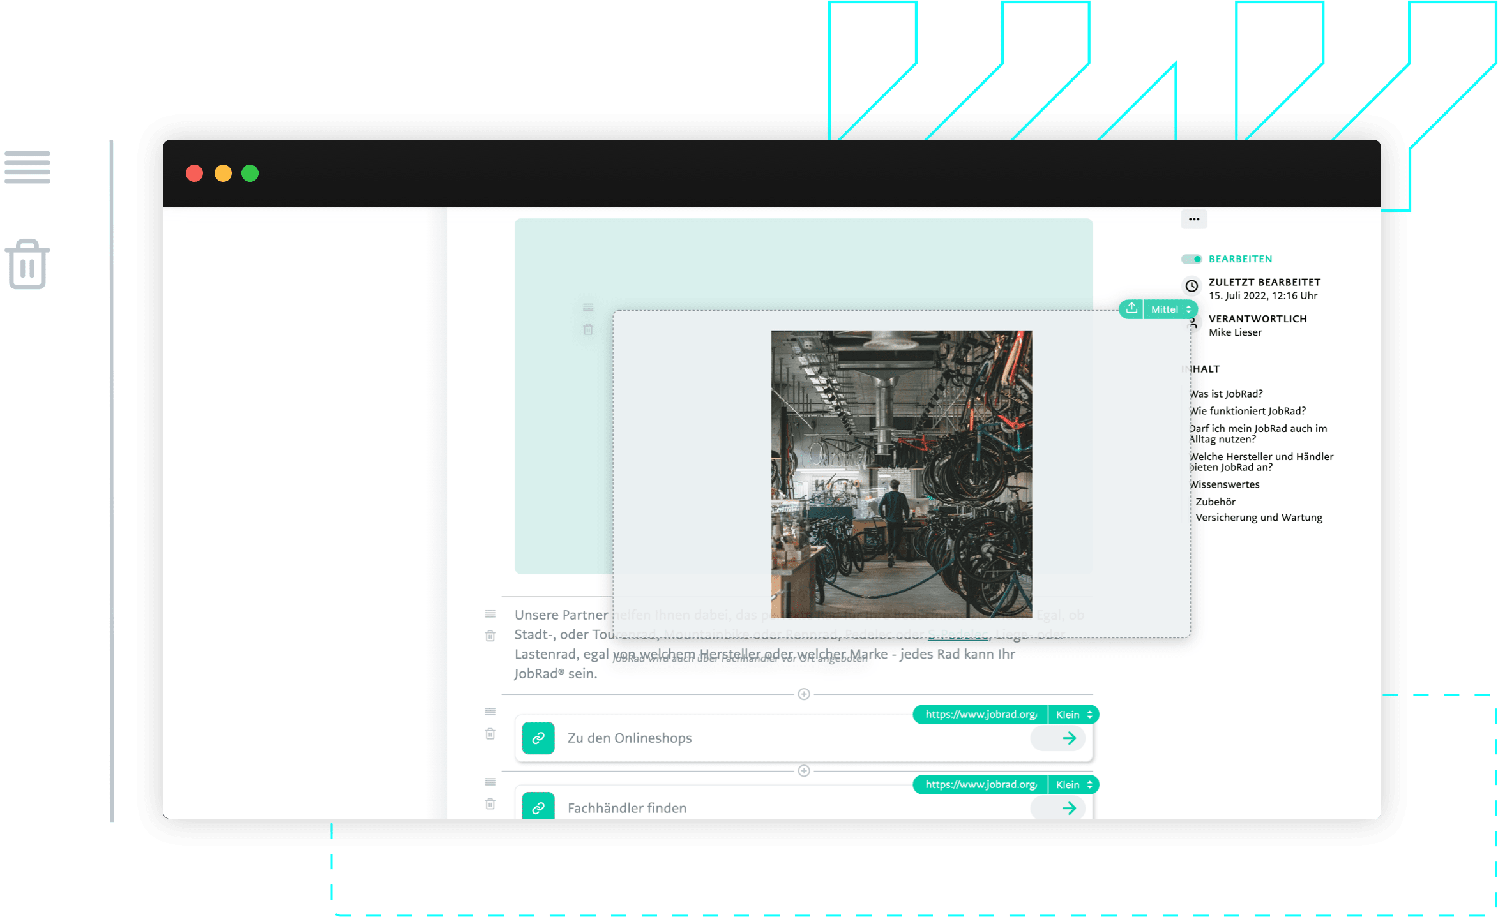The width and height of the screenshot is (1498, 917).
Task: Jump to Welche Hersteller und Händler section
Action: pos(1260,462)
